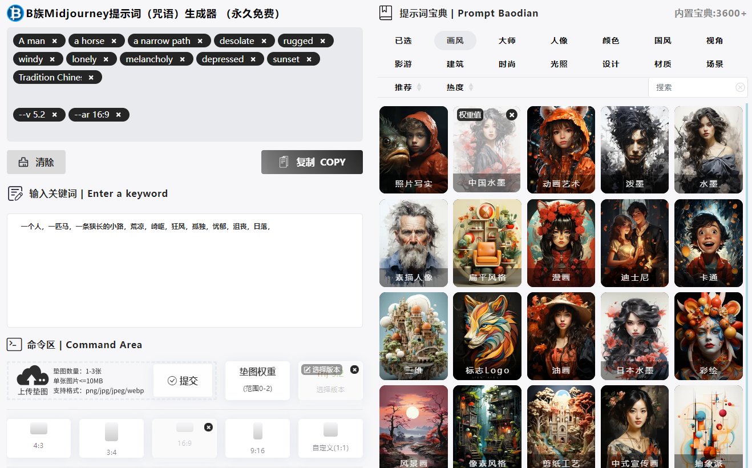The width and height of the screenshot is (752, 468).
Task: Open the 光照 category tab
Action: pyautogui.click(x=559, y=64)
